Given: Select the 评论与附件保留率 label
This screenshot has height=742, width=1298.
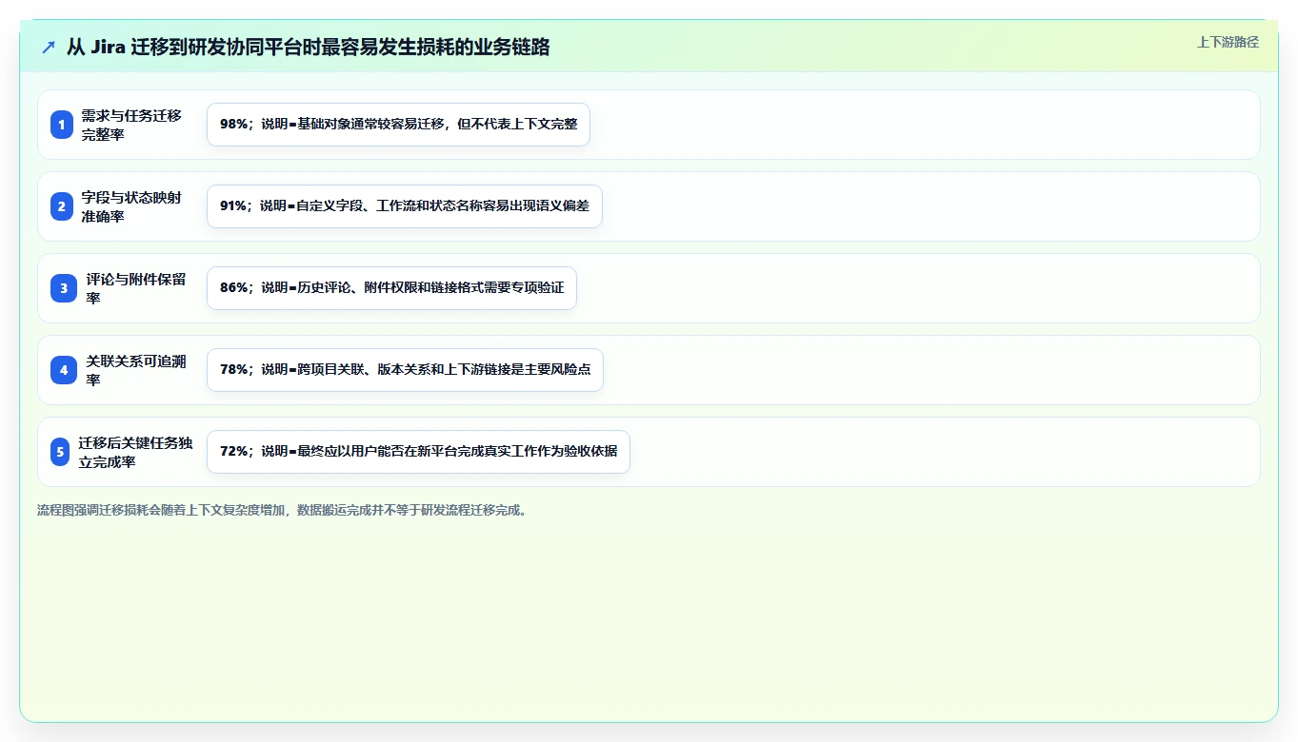Looking at the screenshot, I should (x=136, y=288).
